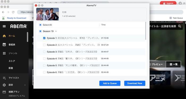186x99 pixels.
Task: Click the browser back arrow
Action: (x=3, y=12)
